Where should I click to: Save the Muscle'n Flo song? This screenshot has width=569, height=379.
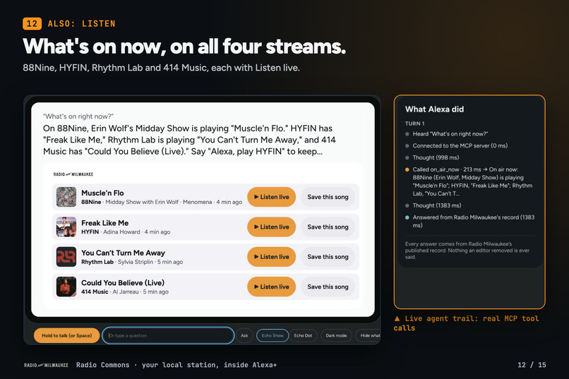coord(328,197)
